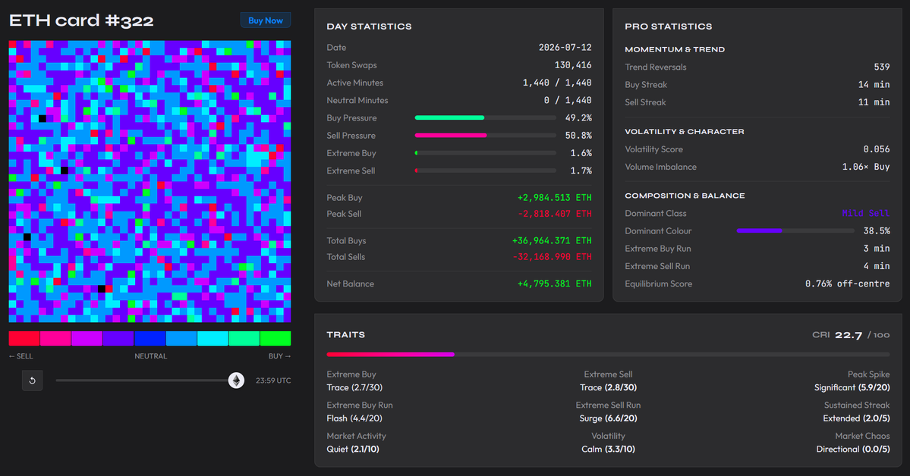This screenshot has width=910, height=476.
Task: Click the Active Minutes value 1,440 / 1,440
Action: pyautogui.click(x=557, y=83)
